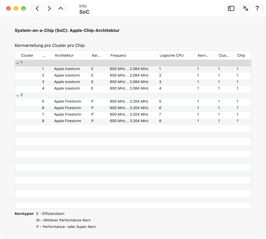Click logical CPU value 8

(x=160, y=121)
